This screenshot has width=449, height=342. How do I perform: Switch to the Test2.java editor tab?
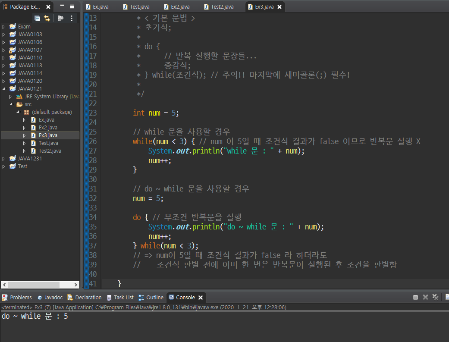click(222, 7)
